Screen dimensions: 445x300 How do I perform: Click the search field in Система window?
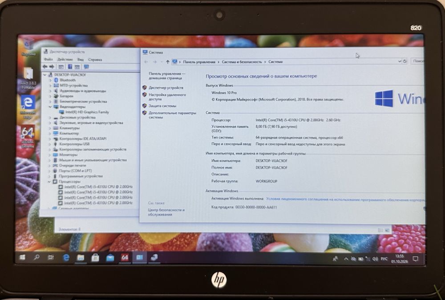click(x=417, y=61)
